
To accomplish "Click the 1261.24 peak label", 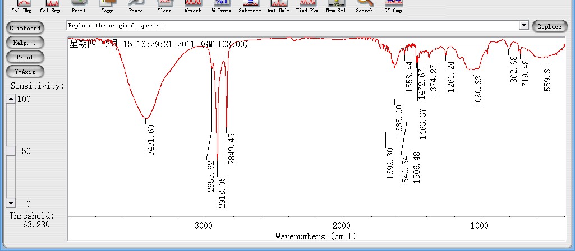I will (450, 76).
